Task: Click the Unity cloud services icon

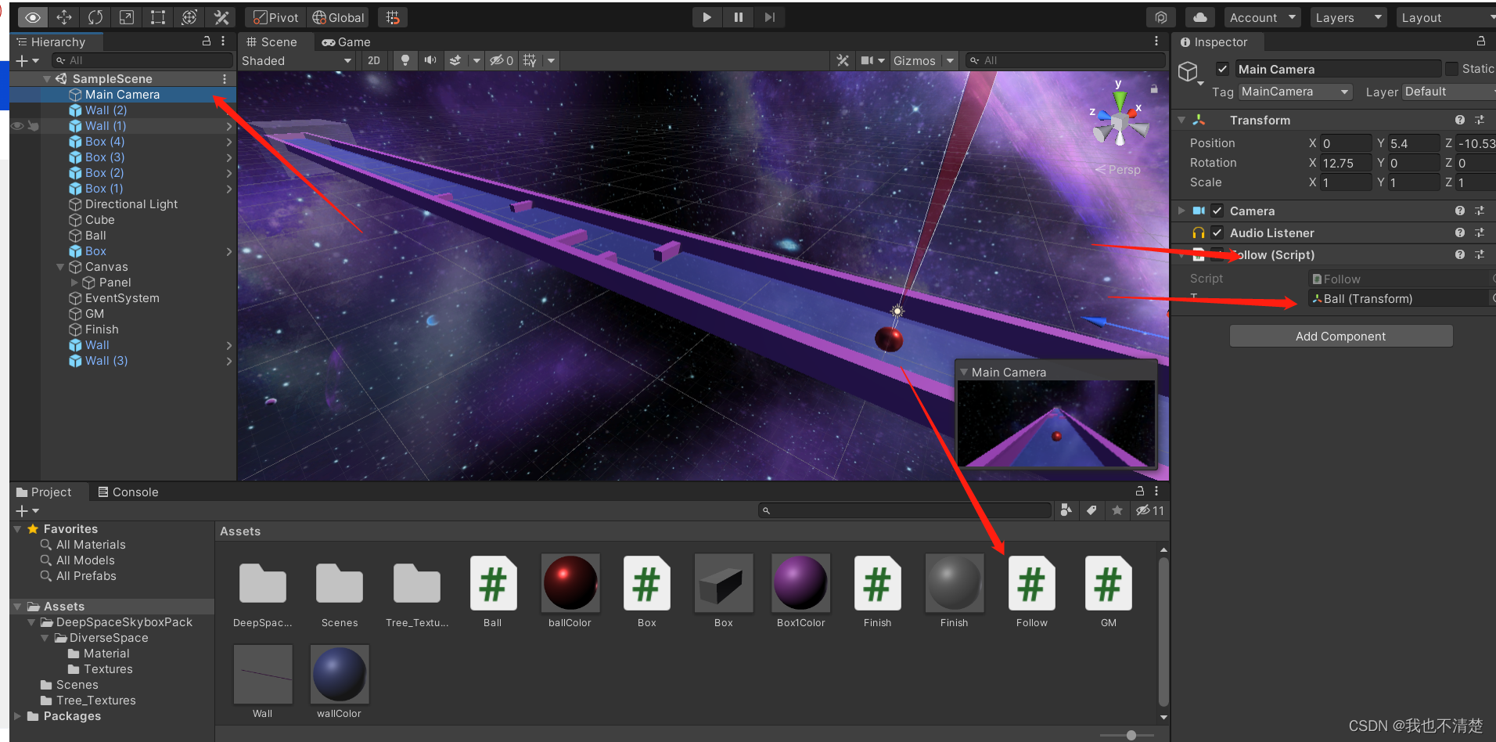Action: (1199, 16)
